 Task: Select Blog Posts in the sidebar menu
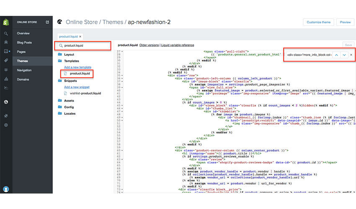[24, 42]
